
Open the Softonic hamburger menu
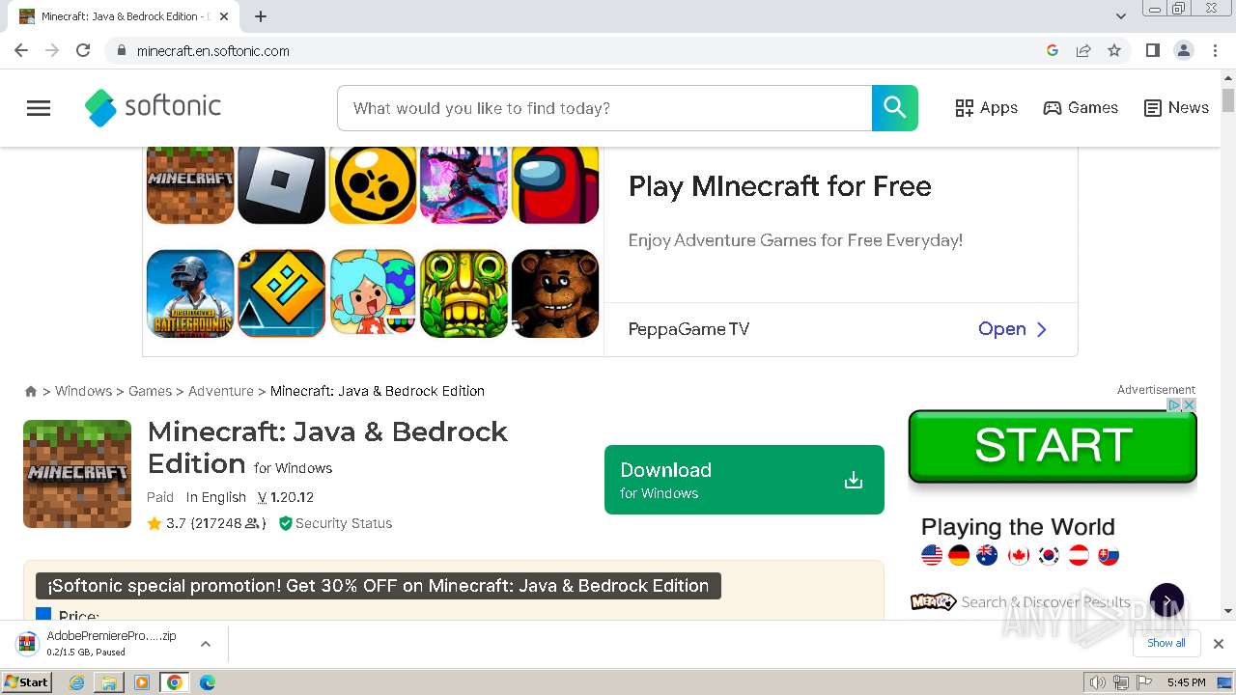point(39,108)
